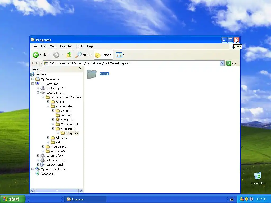Select the Program Files folder label
Image resolution: width=271 pixels, height=203 pixels.
pyautogui.click(x=59, y=146)
